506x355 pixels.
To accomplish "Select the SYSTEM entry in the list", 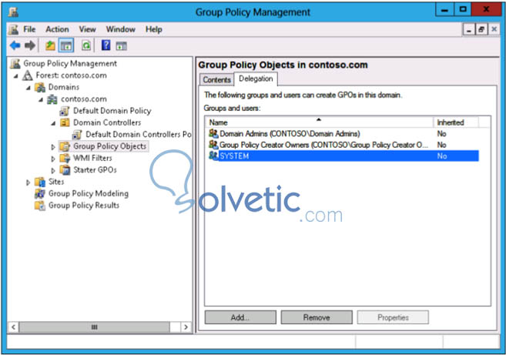I will tap(343, 156).
